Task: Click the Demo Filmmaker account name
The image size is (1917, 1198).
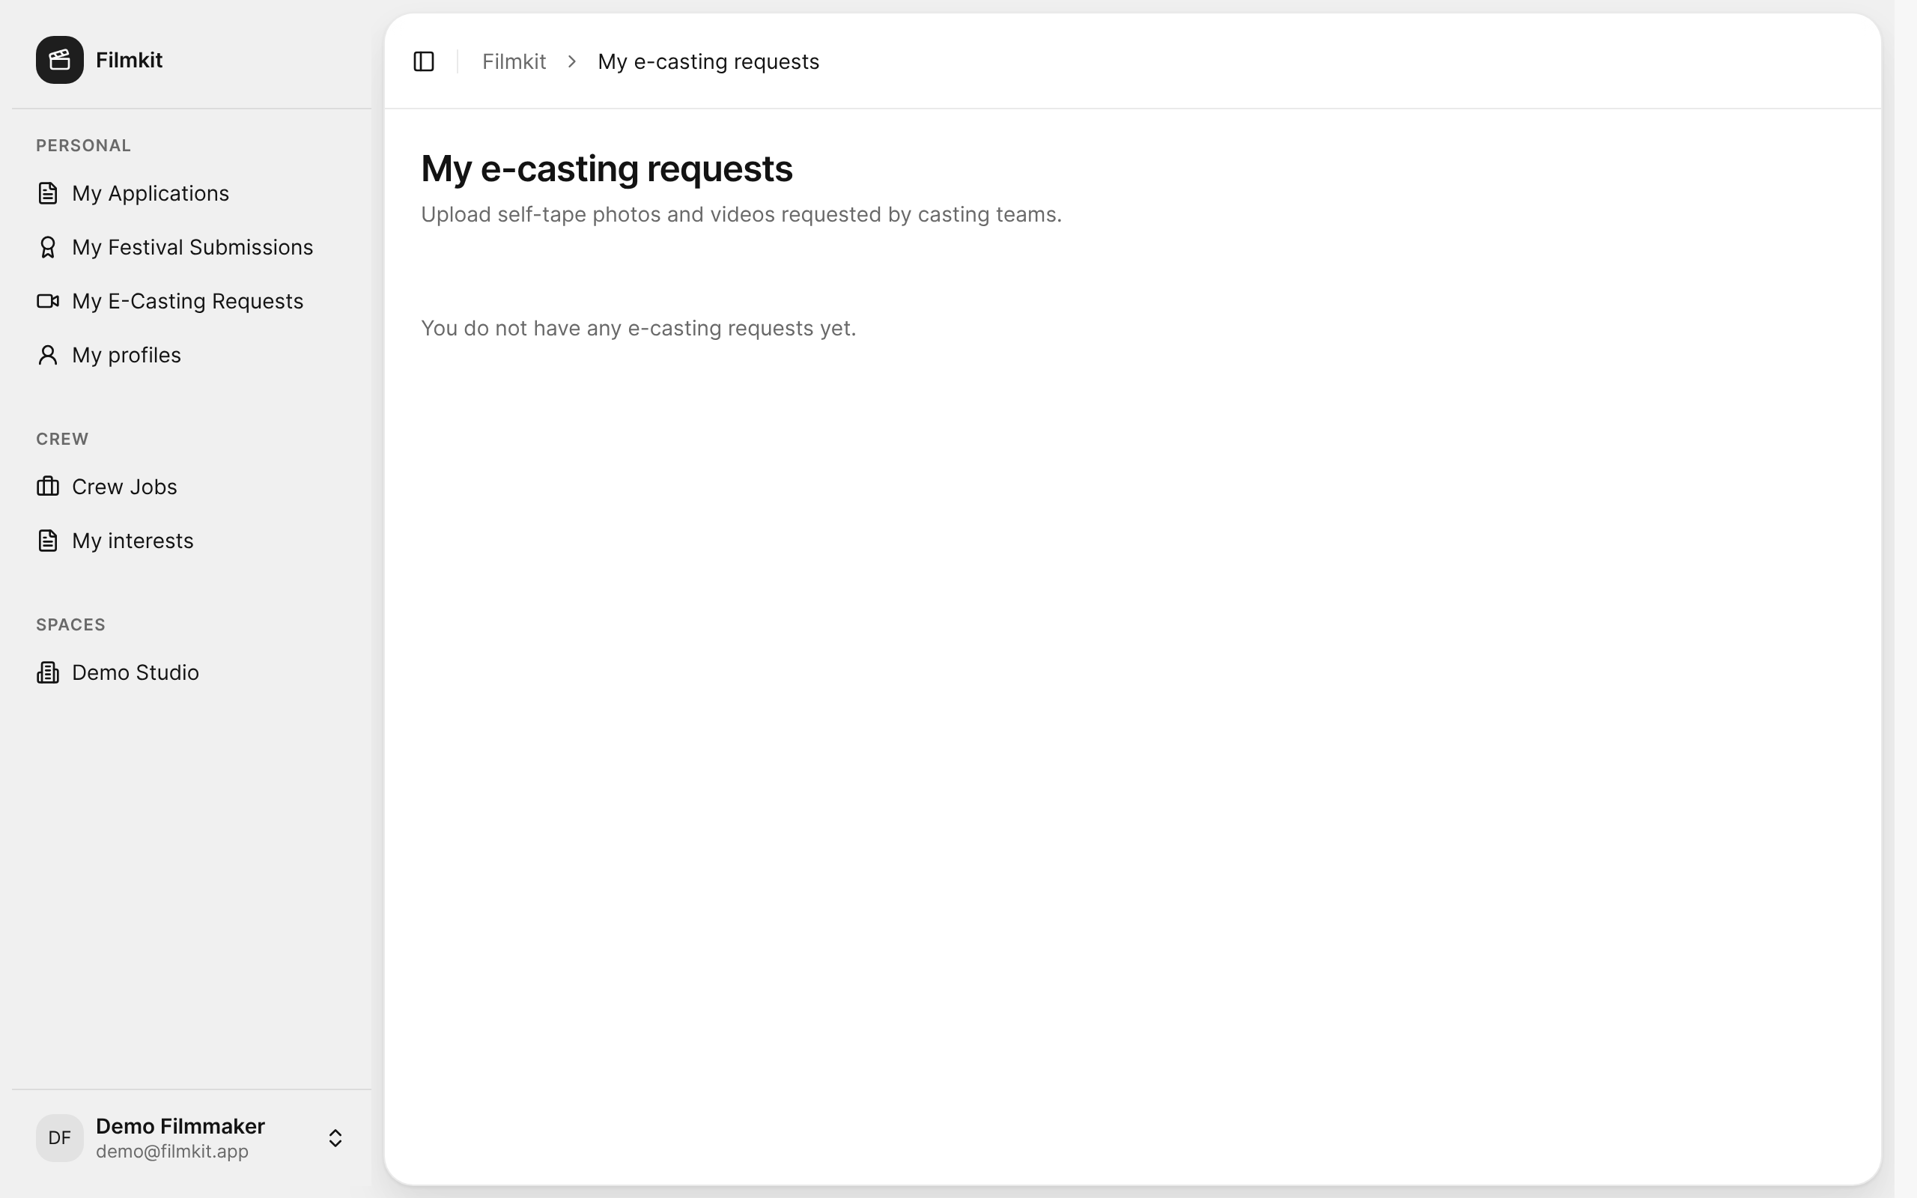Action: tap(180, 1126)
